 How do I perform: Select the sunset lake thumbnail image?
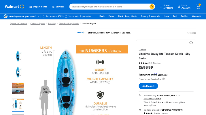point(18,88)
